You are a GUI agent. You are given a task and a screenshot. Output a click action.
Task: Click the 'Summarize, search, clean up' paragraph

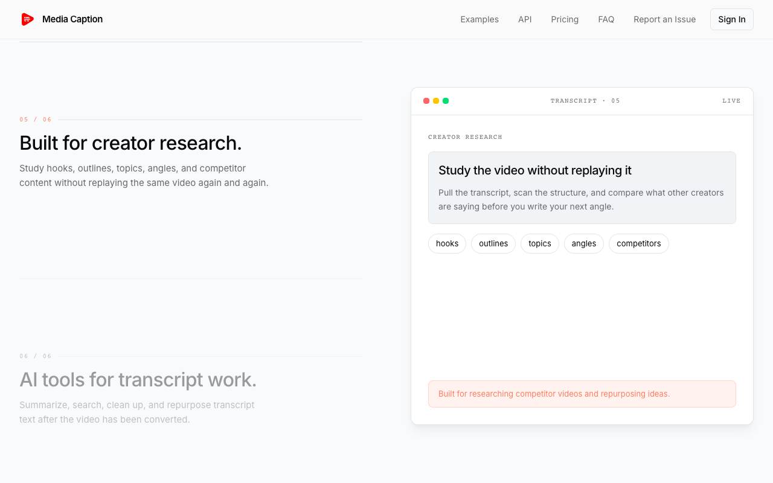[x=137, y=412]
